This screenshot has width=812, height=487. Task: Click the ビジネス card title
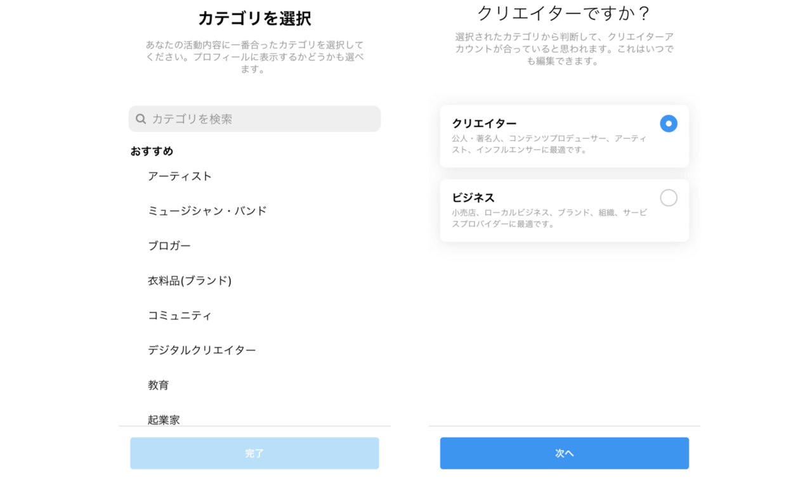473,198
